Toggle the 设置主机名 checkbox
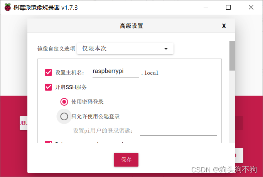 pos(48,72)
